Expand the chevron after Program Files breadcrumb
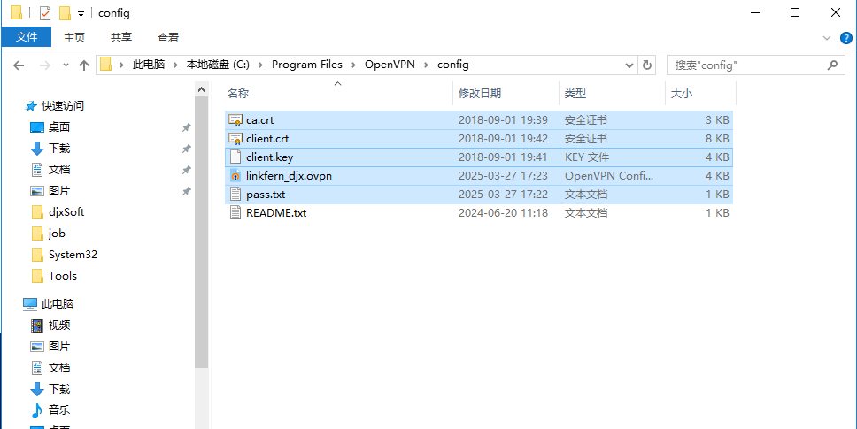This screenshot has width=857, height=429. [353, 65]
